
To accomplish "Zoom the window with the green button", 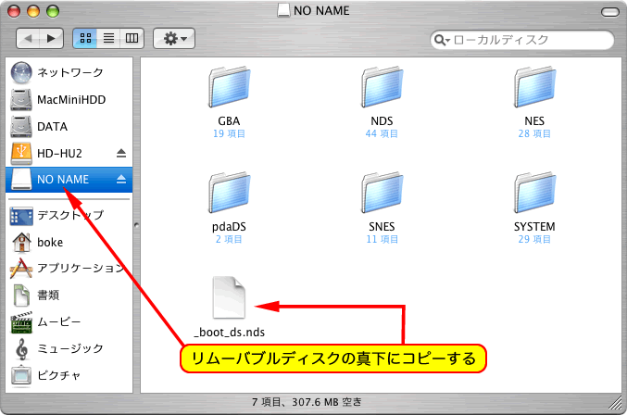I will point(53,11).
